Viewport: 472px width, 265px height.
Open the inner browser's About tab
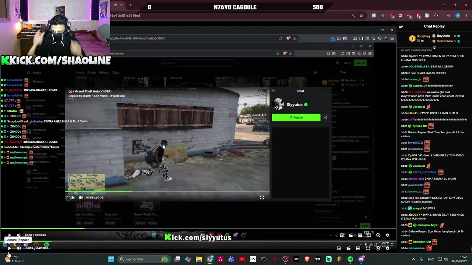pyautogui.click(x=91, y=73)
